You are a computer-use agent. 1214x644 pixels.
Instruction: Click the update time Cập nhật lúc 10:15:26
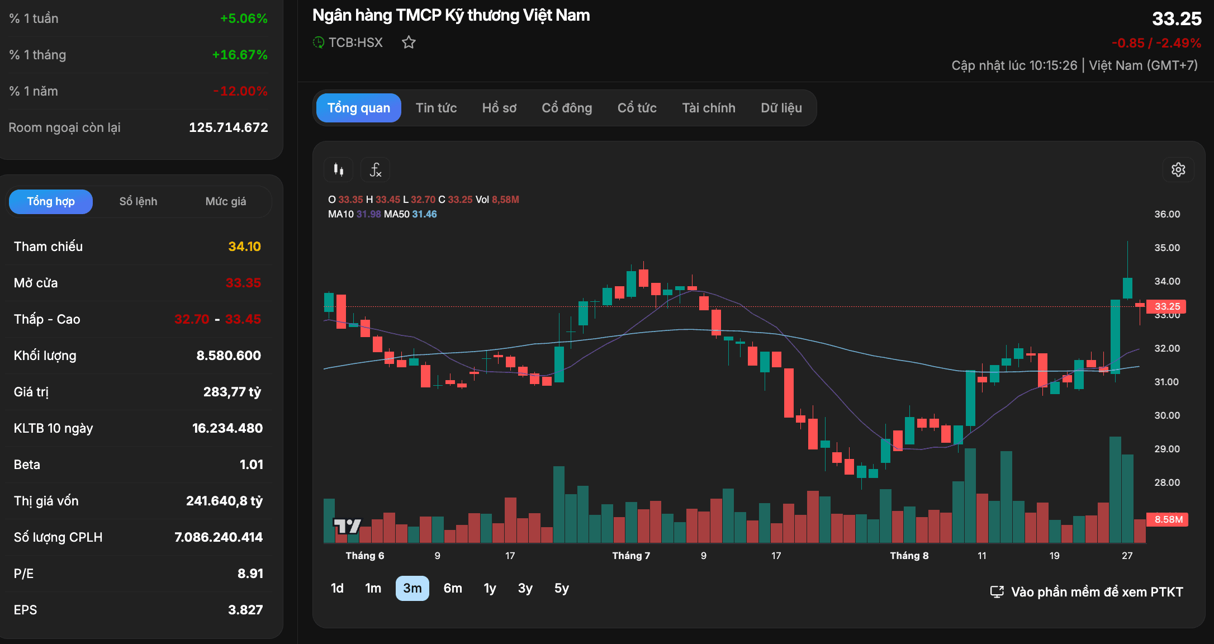(x=1014, y=65)
